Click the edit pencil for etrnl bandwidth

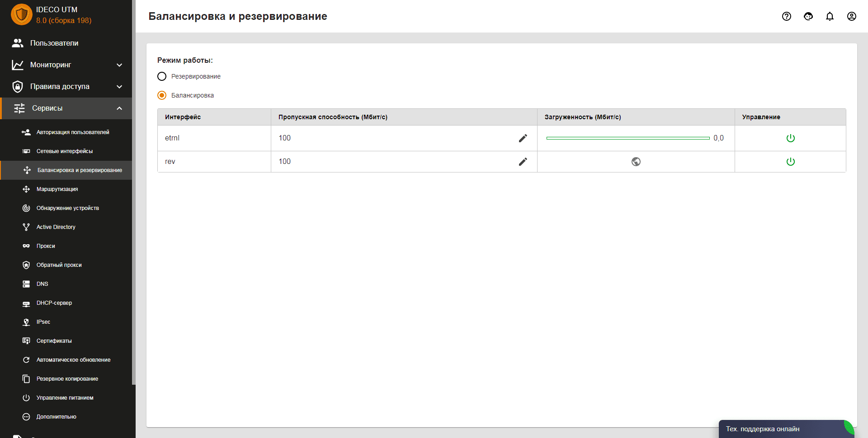523,138
